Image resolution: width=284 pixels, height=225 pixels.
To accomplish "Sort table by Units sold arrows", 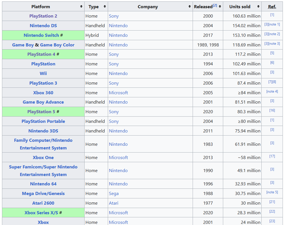I will 258,7.
